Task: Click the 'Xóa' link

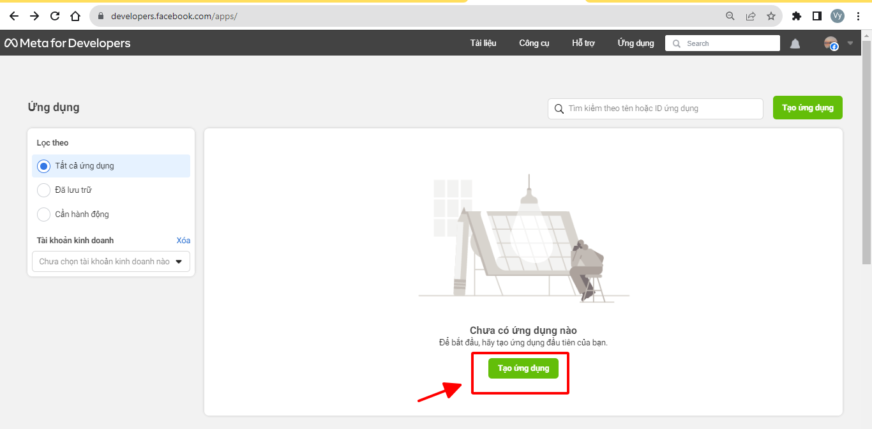Action: point(183,241)
